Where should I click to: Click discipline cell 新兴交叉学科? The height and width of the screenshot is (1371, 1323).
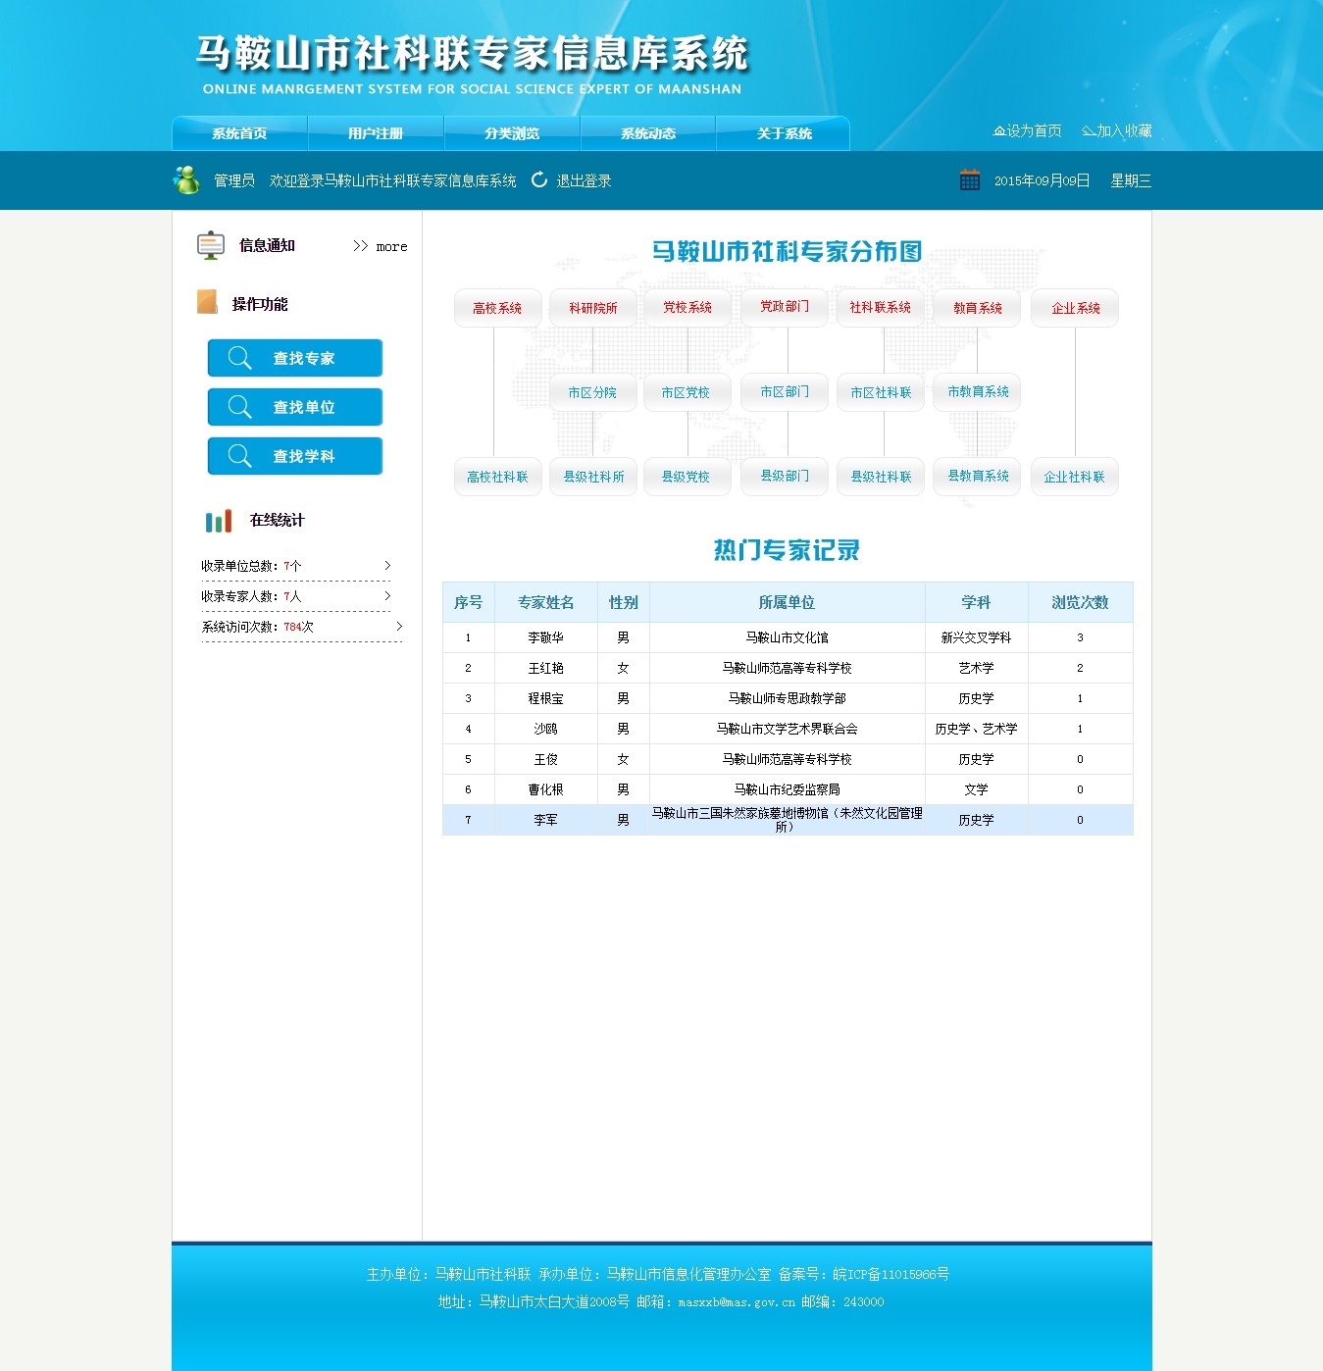976,637
